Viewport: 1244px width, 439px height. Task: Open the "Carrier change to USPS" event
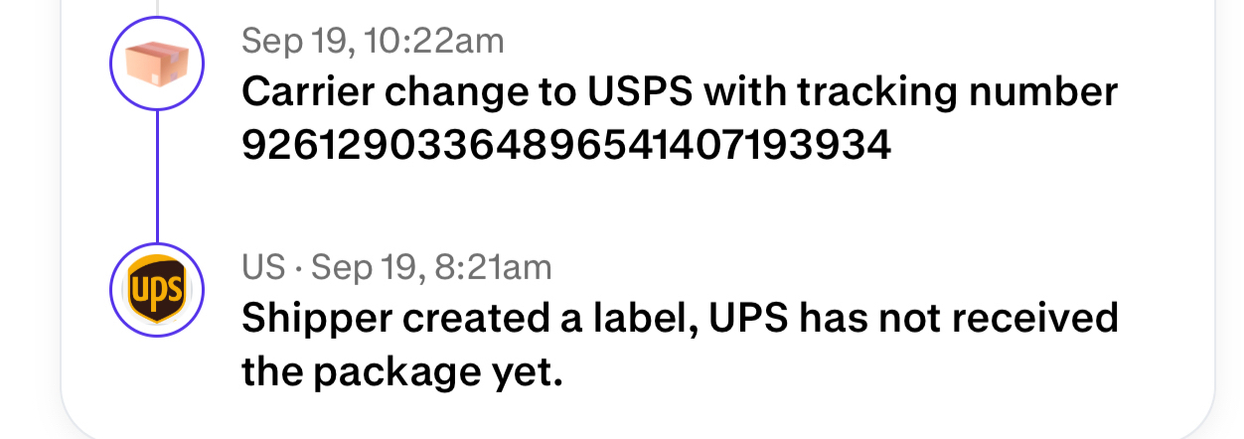point(680,93)
